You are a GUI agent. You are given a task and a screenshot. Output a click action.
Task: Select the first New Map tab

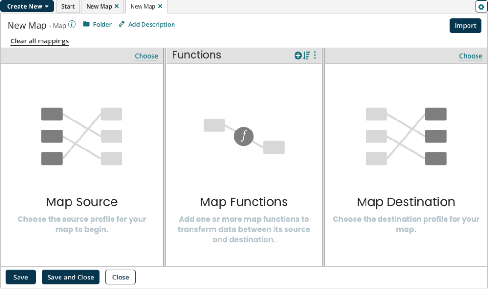(x=99, y=6)
